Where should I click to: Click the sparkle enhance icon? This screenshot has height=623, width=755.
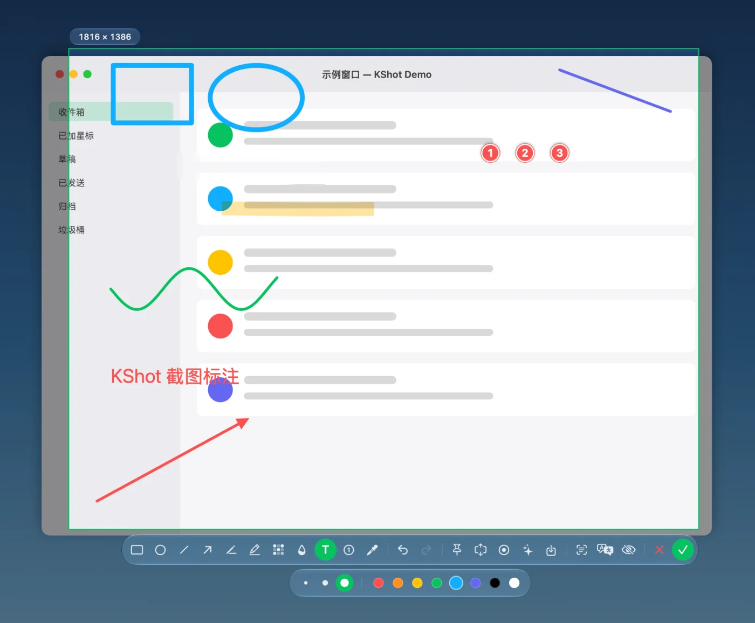527,550
